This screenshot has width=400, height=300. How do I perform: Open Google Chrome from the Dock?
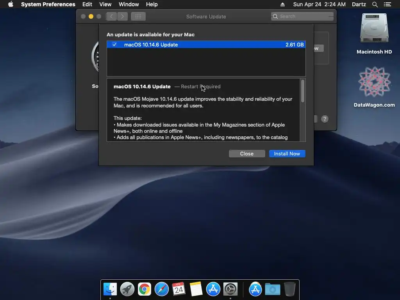[145, 289]
